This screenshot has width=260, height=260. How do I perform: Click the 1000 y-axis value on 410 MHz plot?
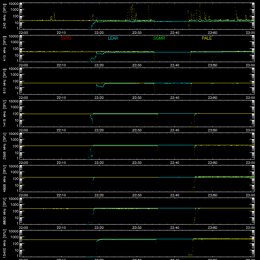click(15, 42)
